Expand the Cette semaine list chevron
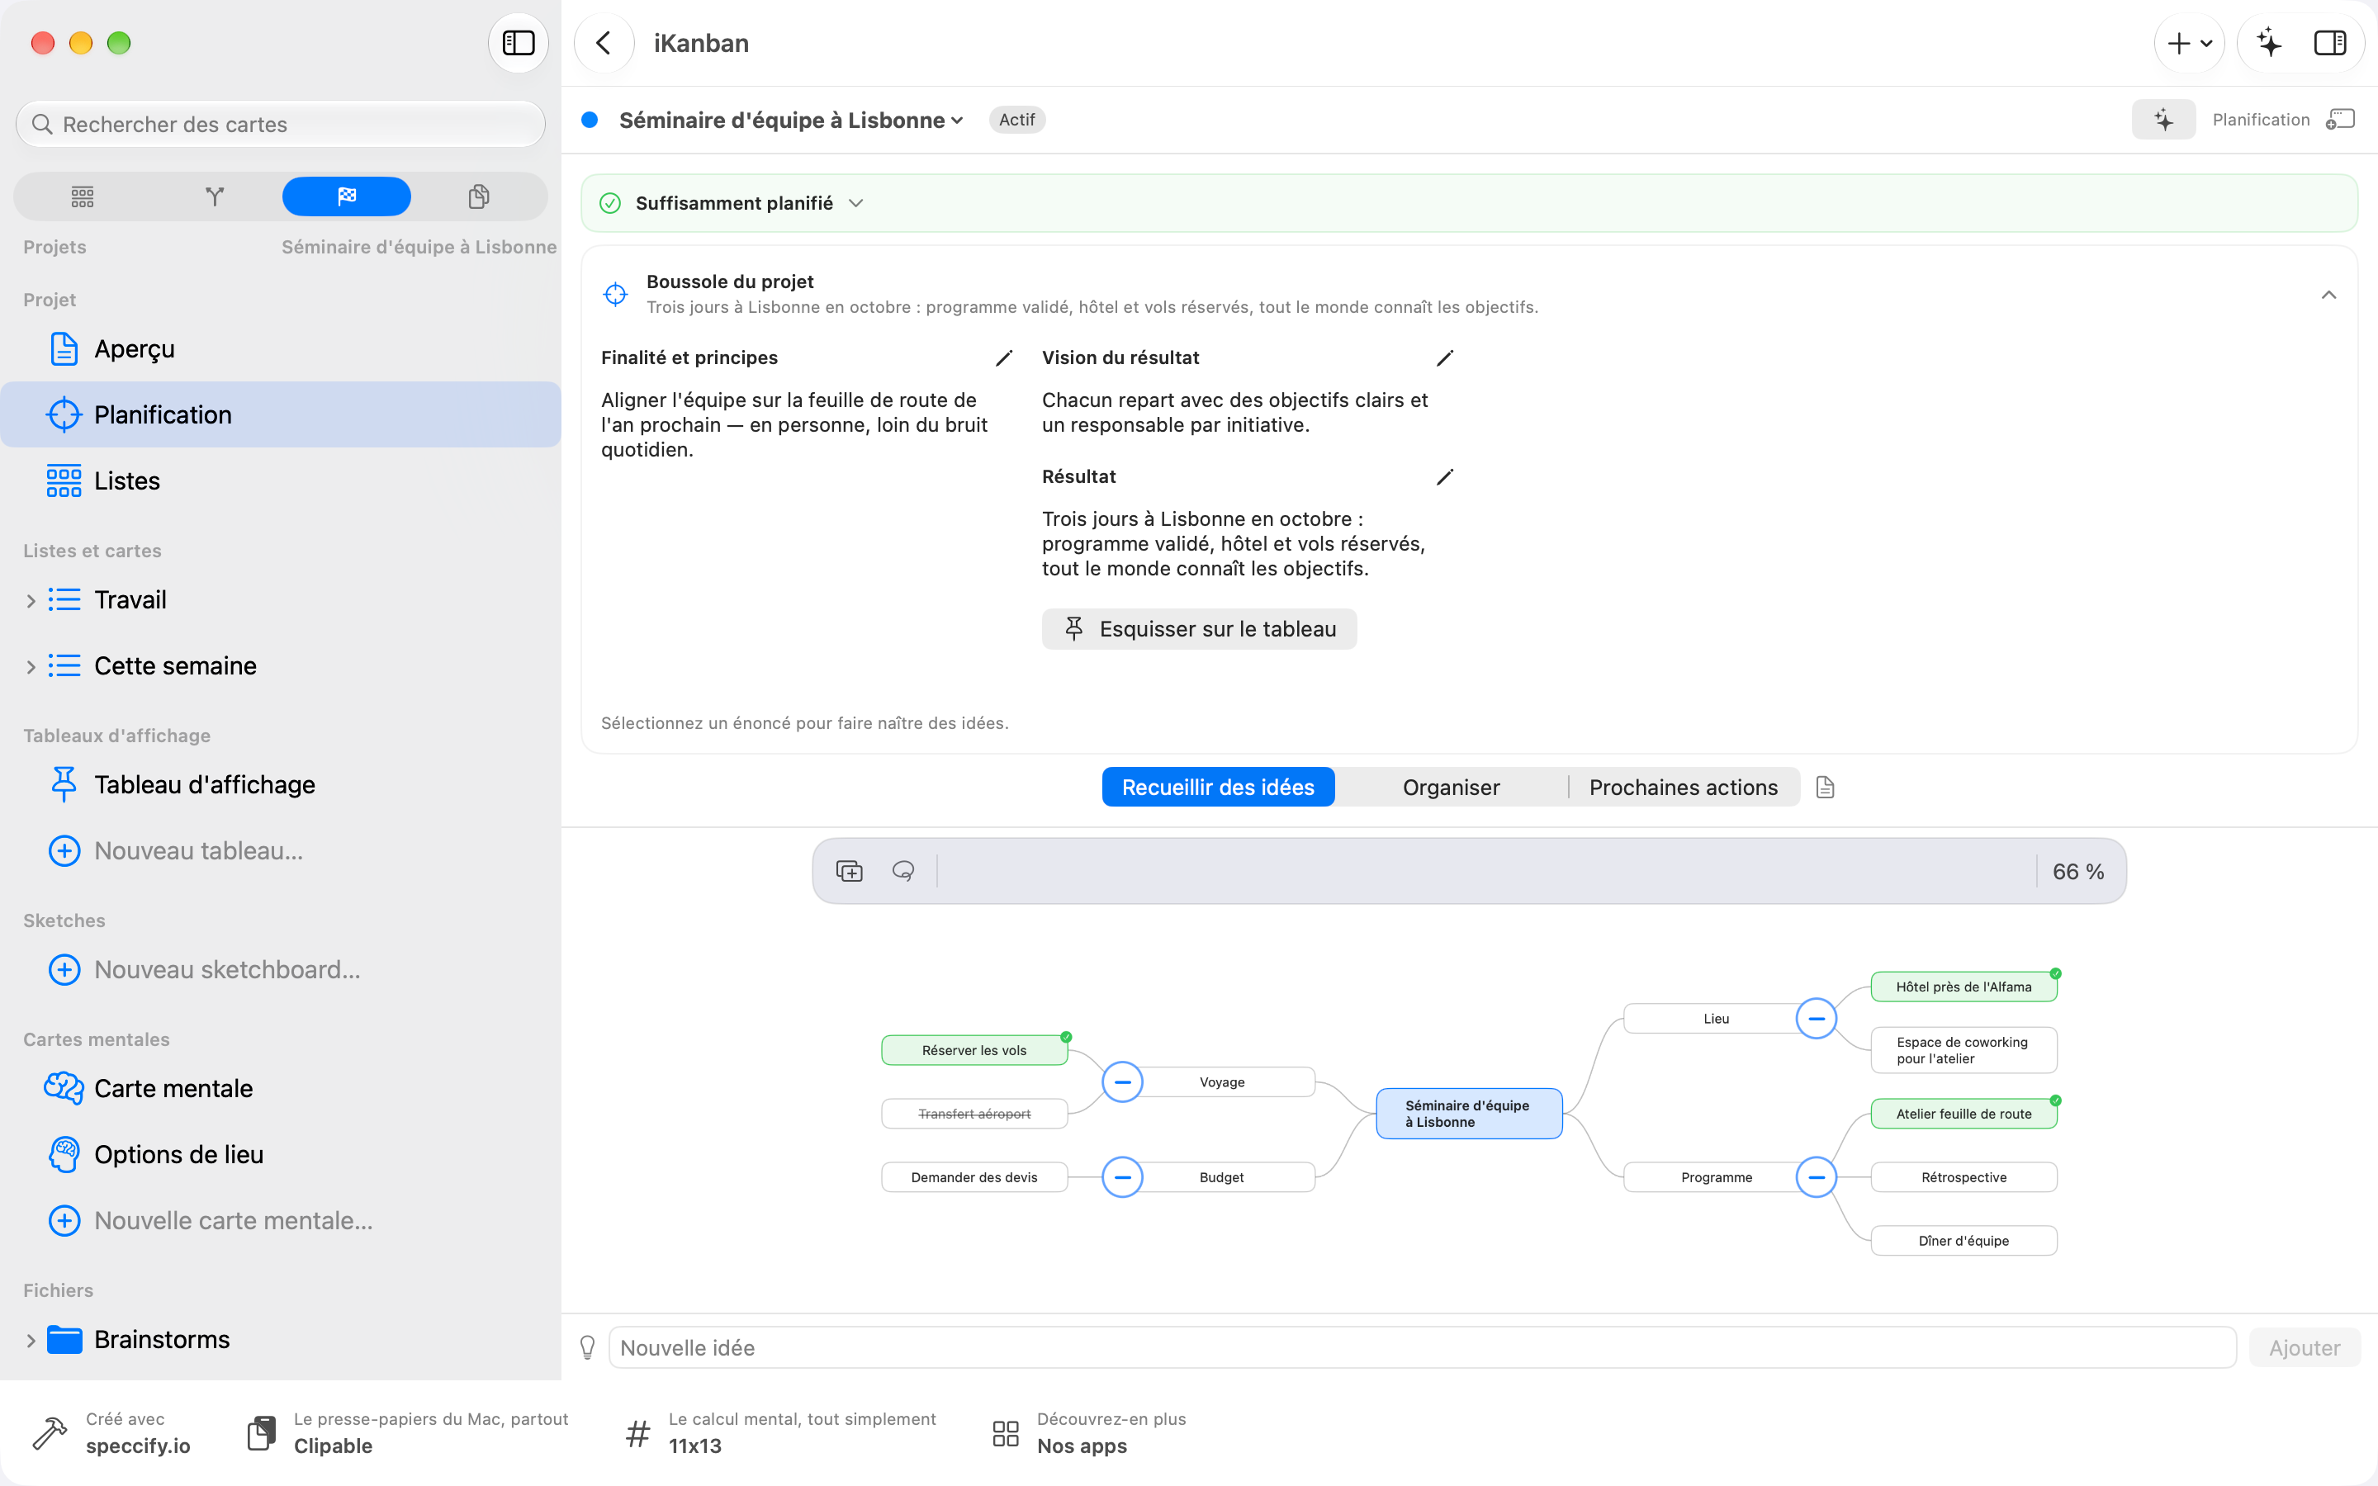The height and width of the screenshot is (1486, 2378). 31,666
